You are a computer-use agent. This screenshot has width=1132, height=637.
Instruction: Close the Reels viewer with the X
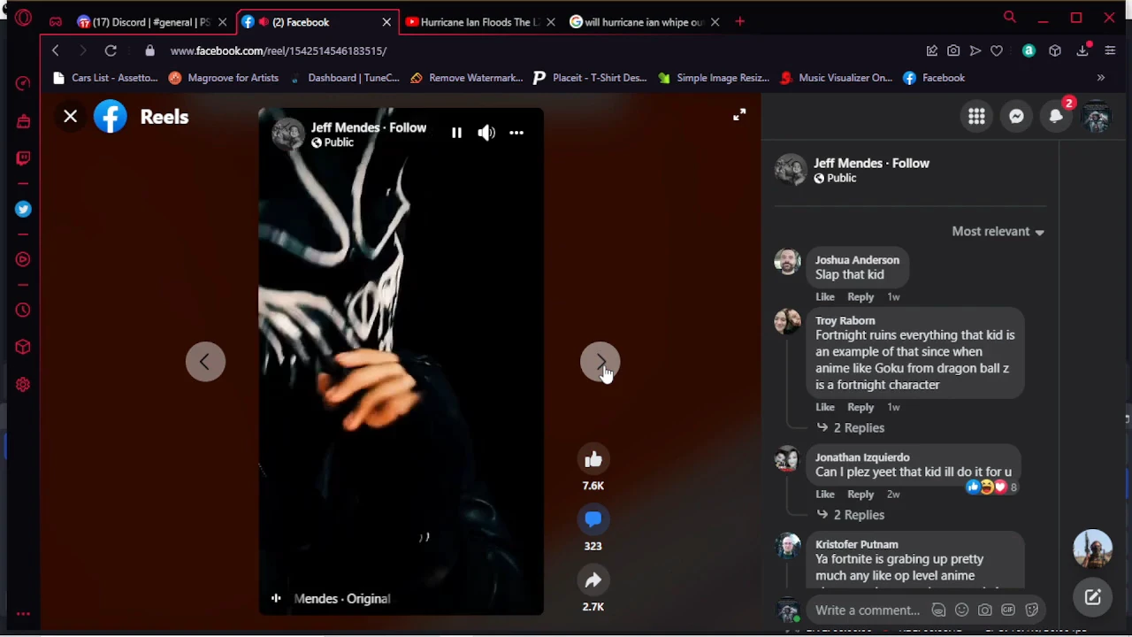coord(71,116)
